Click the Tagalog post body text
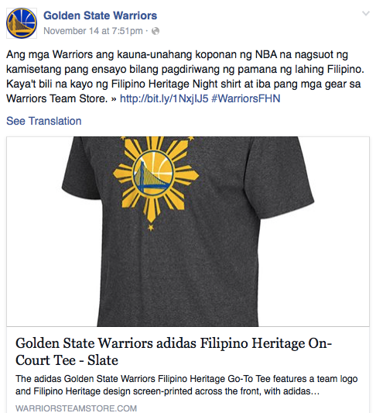The image size is (376, 413). pos(185,77)
